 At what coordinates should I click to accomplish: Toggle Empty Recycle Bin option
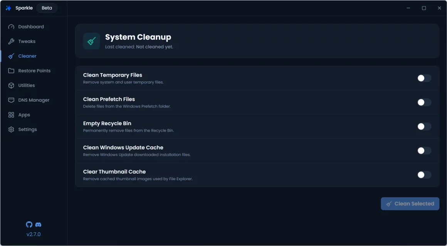point(424,127)
